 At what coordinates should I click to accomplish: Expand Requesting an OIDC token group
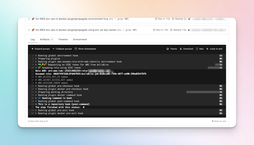pos(36,65)
